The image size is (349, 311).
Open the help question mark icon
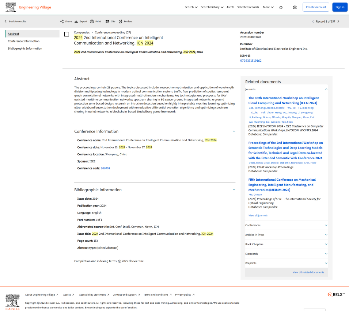(281, 7)
